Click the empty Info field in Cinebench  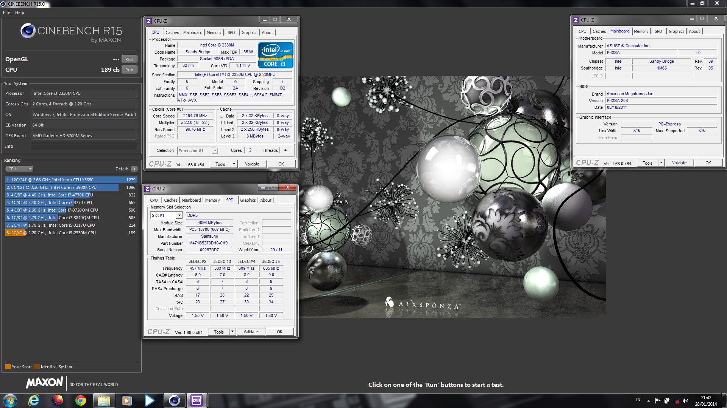point(84,146)
